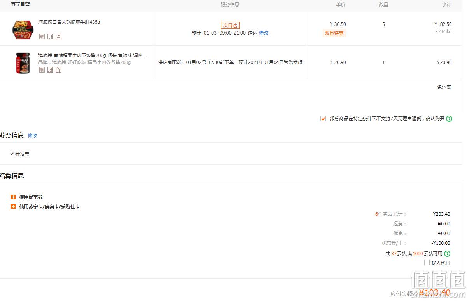The image size is (469, 301).
Task: Open 香辣精品牛肉下饭酱200g product title
Action: (x=93, y=55)
